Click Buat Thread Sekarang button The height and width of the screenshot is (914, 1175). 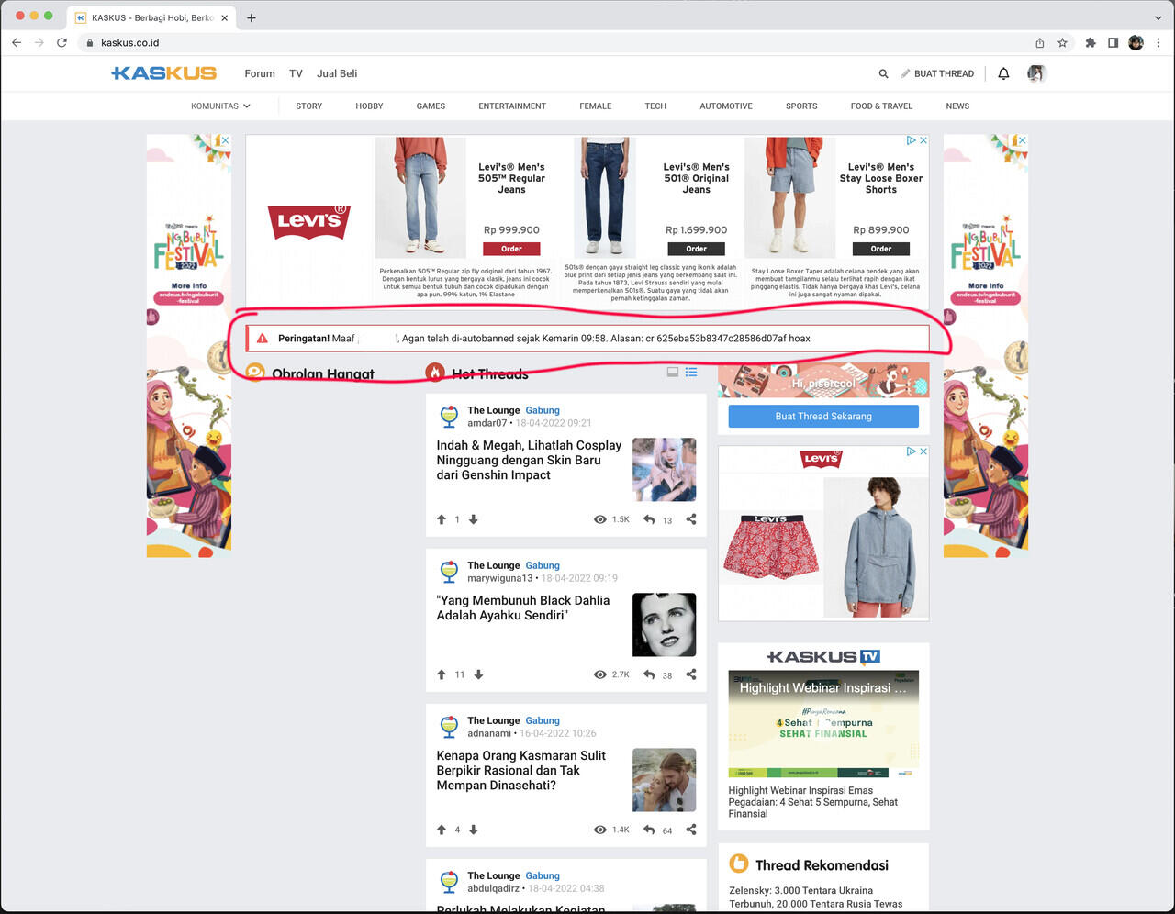[x=823, y=417]
